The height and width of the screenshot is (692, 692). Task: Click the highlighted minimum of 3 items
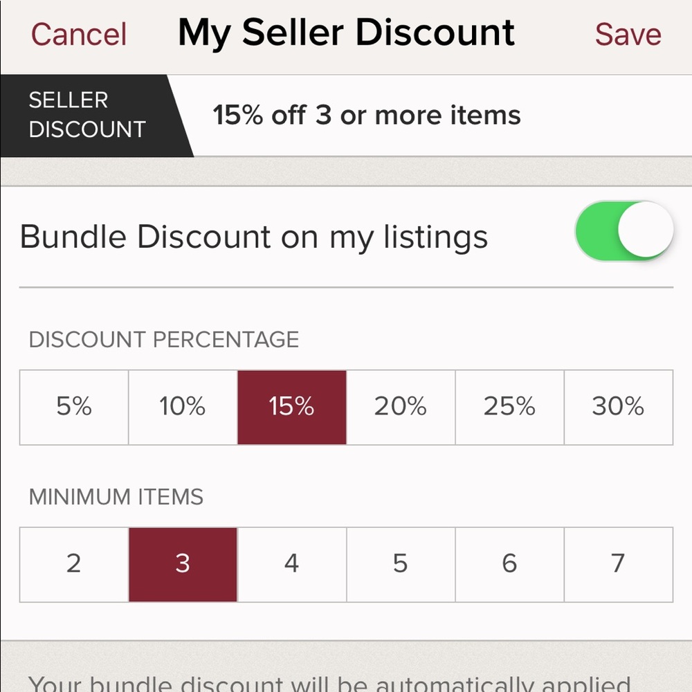[x=182, y=564]
